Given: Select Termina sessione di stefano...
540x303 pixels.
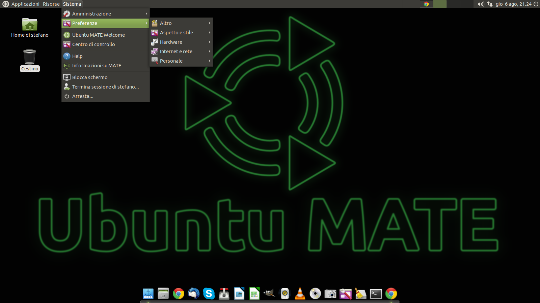Looking at the screenshot, I should pyautogui.click(x=106, y=87).
